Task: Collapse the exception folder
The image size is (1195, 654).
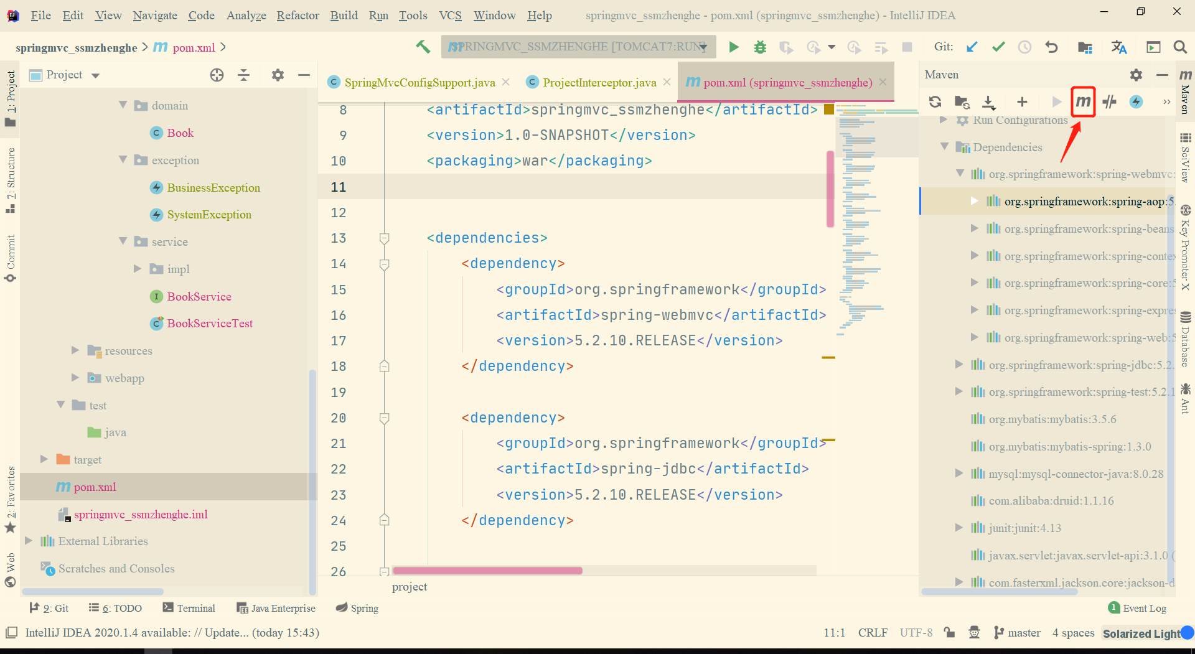Action: pyautogui.click(x=123, y=160)
